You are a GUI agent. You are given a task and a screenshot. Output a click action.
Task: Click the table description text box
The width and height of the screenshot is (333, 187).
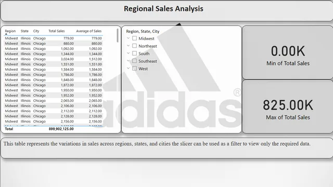pos(166,148)
